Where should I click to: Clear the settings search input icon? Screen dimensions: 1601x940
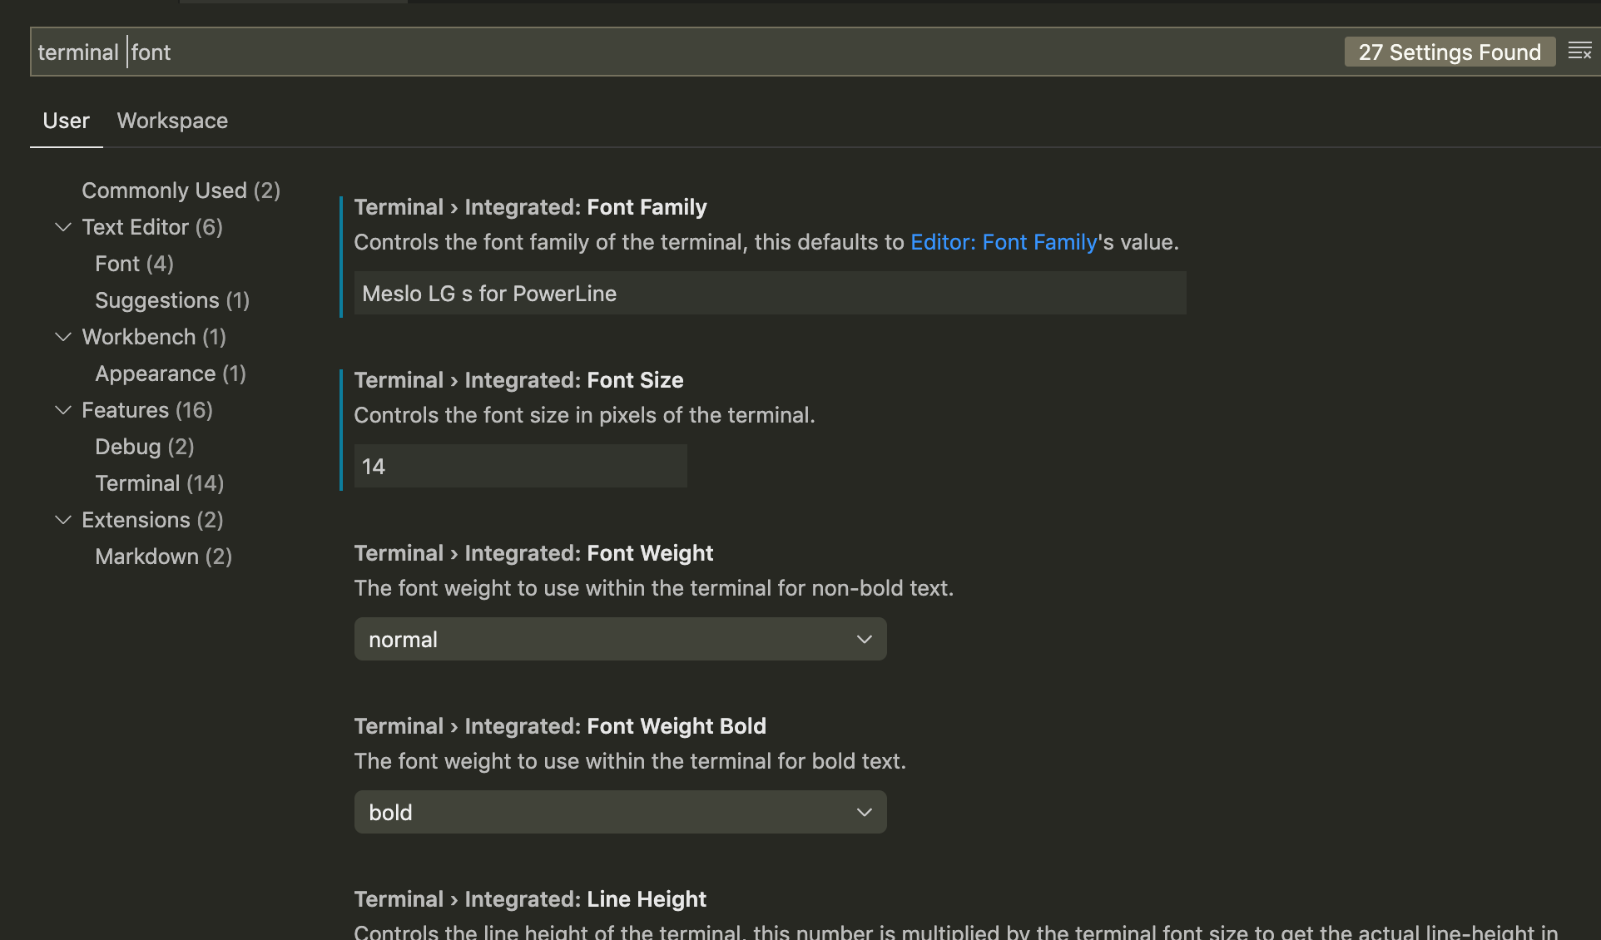[x=1579, y=52]
